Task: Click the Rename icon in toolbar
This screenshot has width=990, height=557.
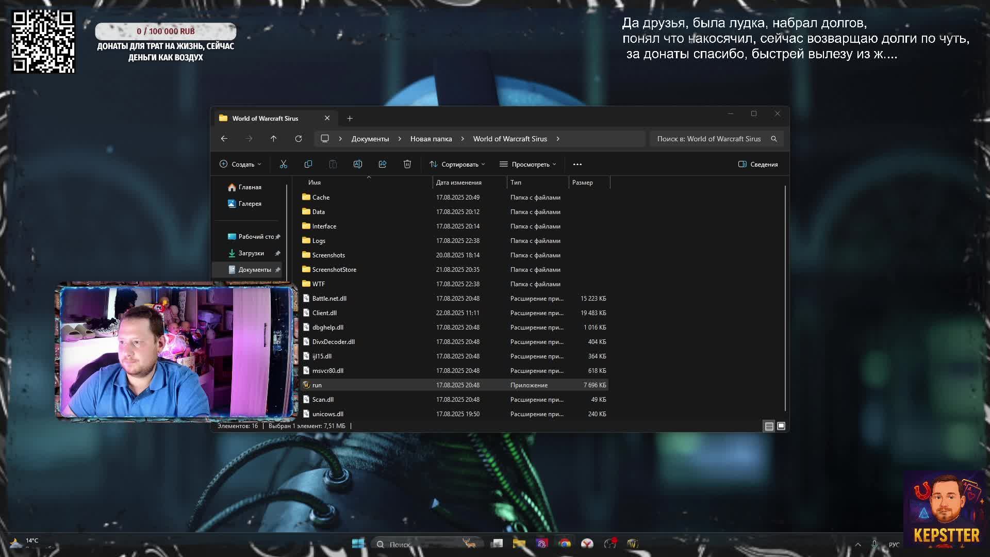Action: (x=357, y=164)
